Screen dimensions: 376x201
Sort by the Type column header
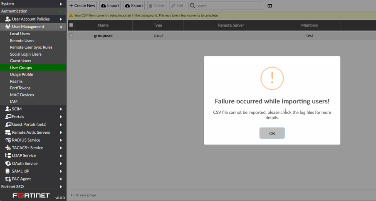point(158,25)
